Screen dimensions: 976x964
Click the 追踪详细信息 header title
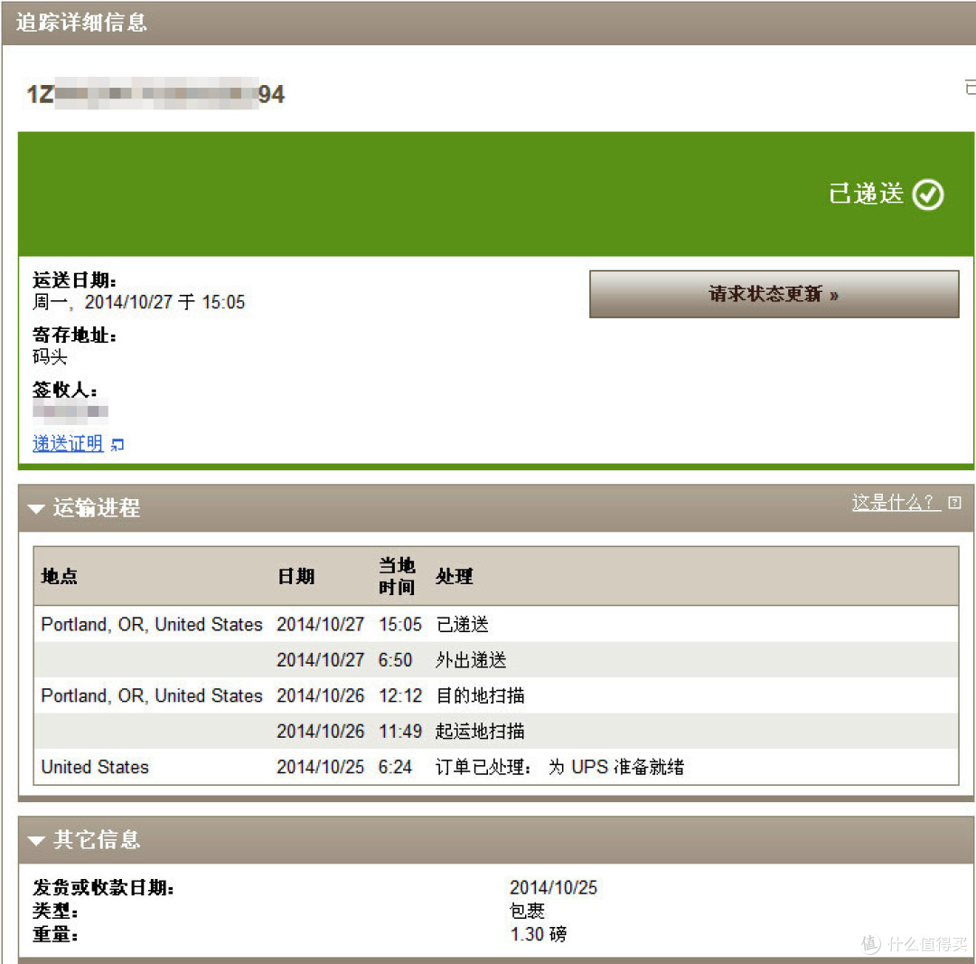tap(81, 23)
